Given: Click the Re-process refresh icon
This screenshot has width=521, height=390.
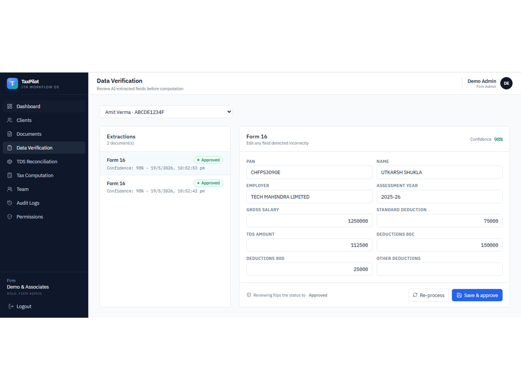Looking at the screenshot, I should [415, 295].
